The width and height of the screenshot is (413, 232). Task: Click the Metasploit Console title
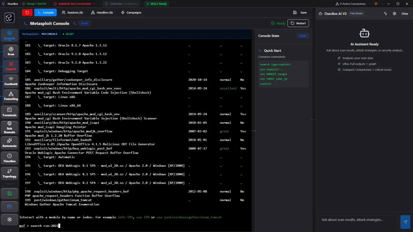point(50,23)
